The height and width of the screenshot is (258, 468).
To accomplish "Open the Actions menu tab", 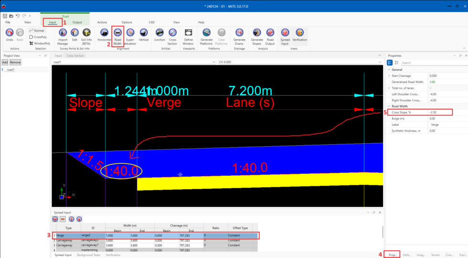I will coord(102,22).
